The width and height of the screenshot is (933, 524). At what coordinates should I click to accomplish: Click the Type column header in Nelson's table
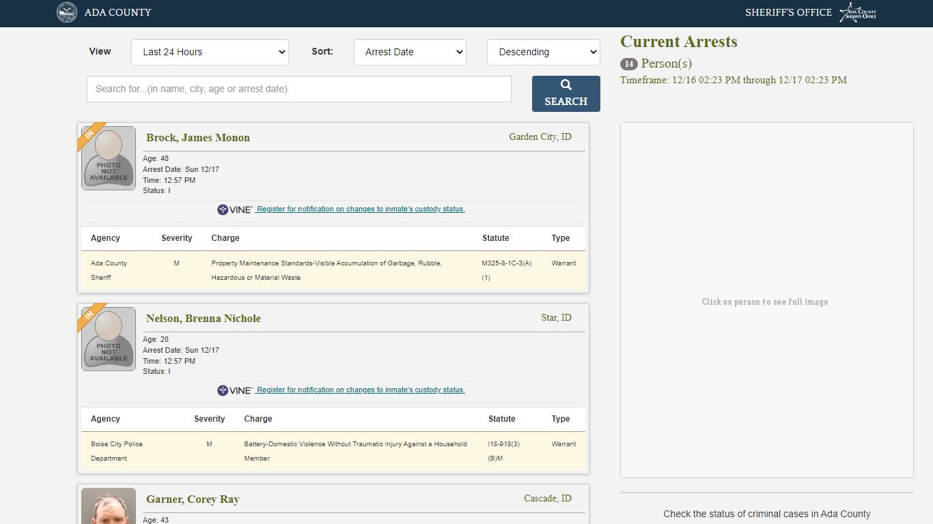(x=561, y=419)
